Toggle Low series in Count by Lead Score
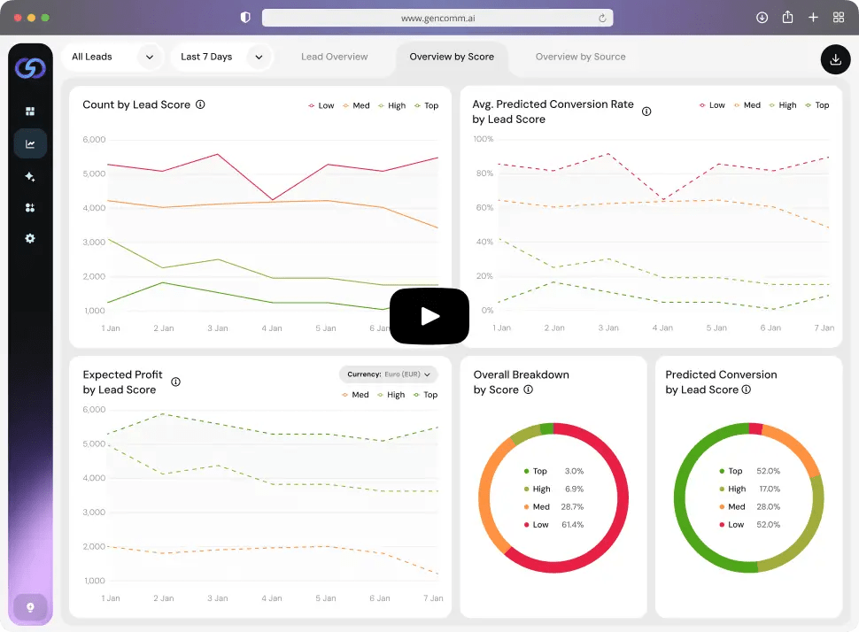The image size is (859, 632). click(321, 105)
